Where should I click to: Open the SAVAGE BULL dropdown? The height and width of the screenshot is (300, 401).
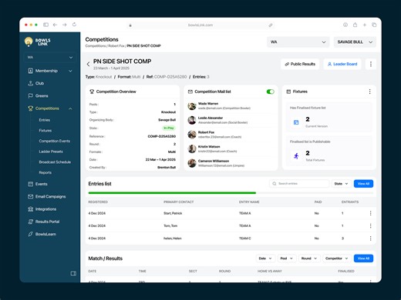pos(355,42)
